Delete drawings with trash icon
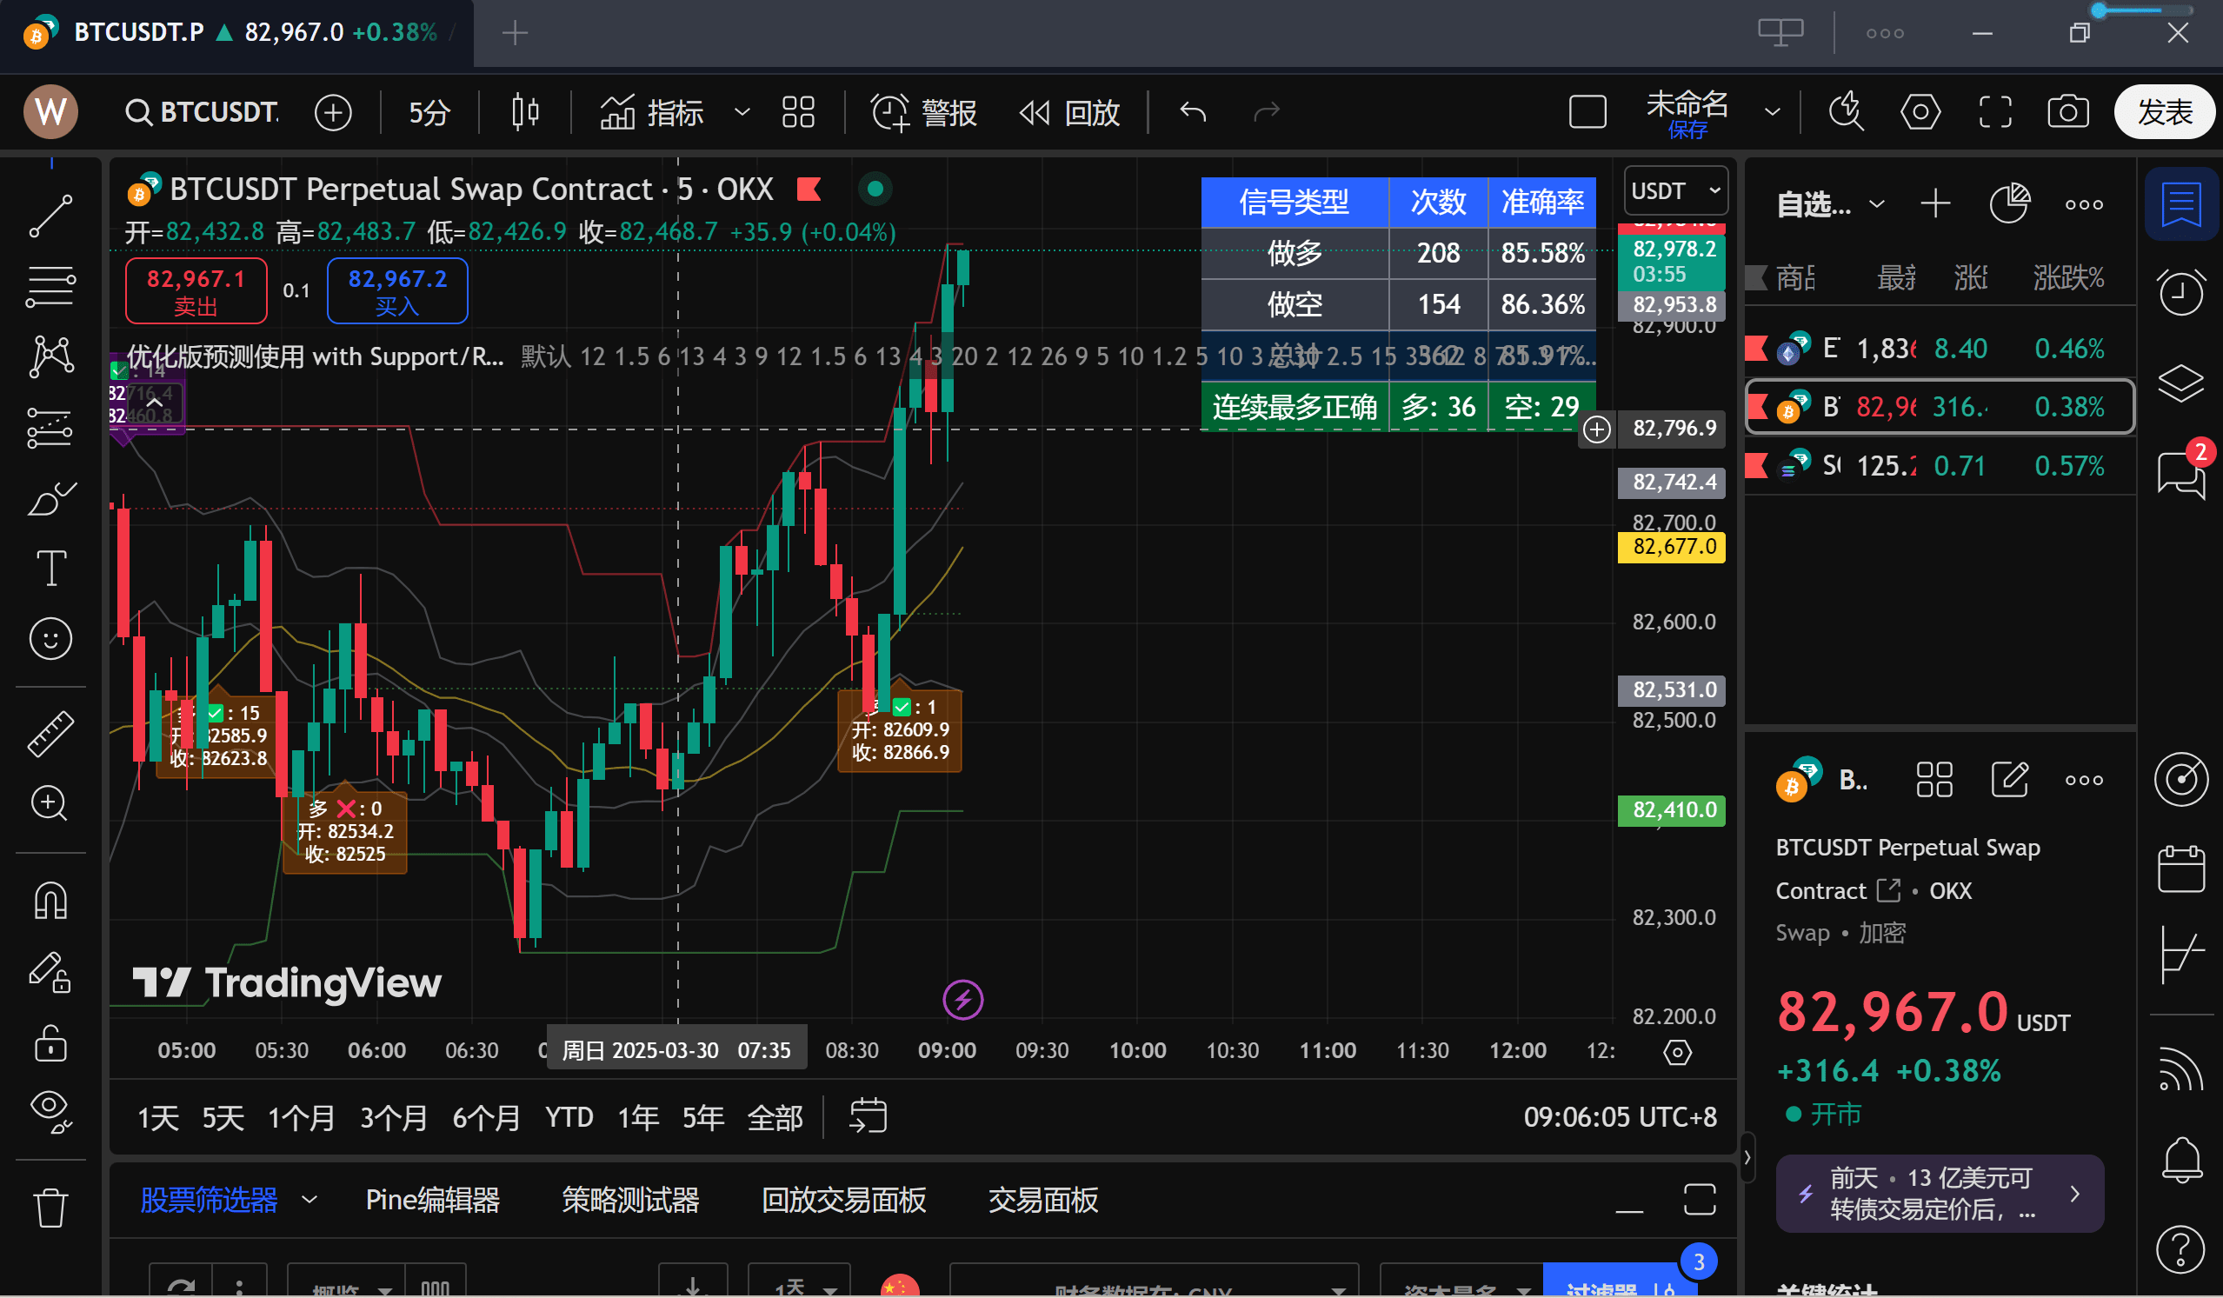This screenshot has height=1298, width=2223. click(x=50, y=1208)
